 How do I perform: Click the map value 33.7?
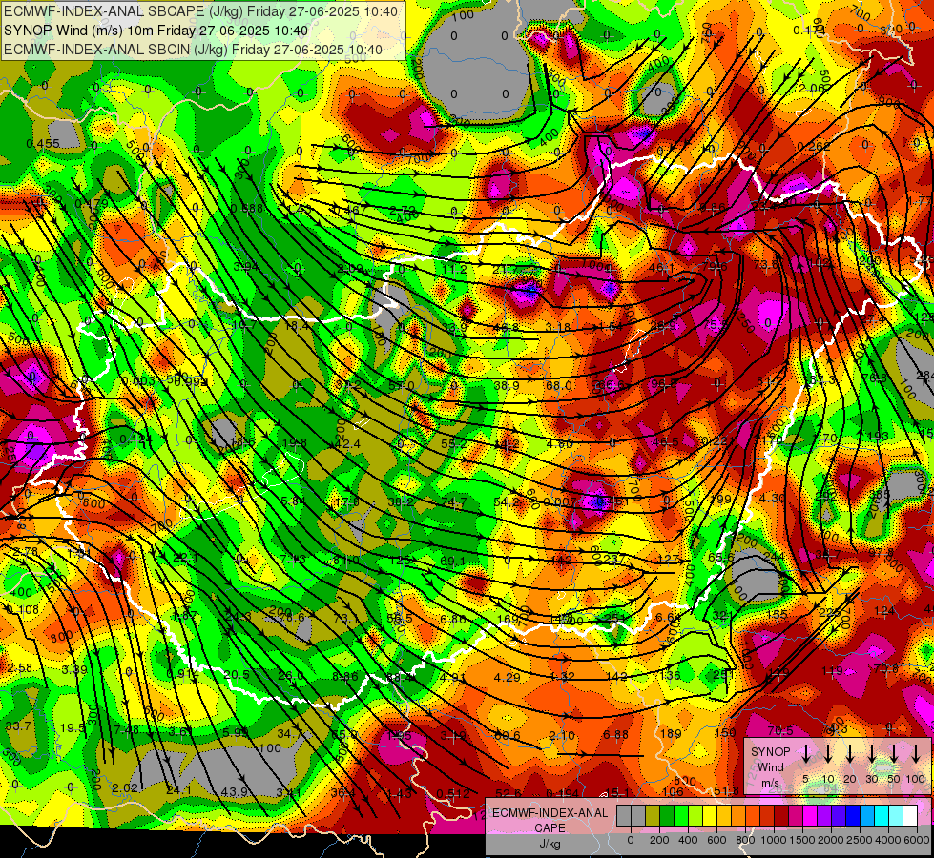[18, 725]
